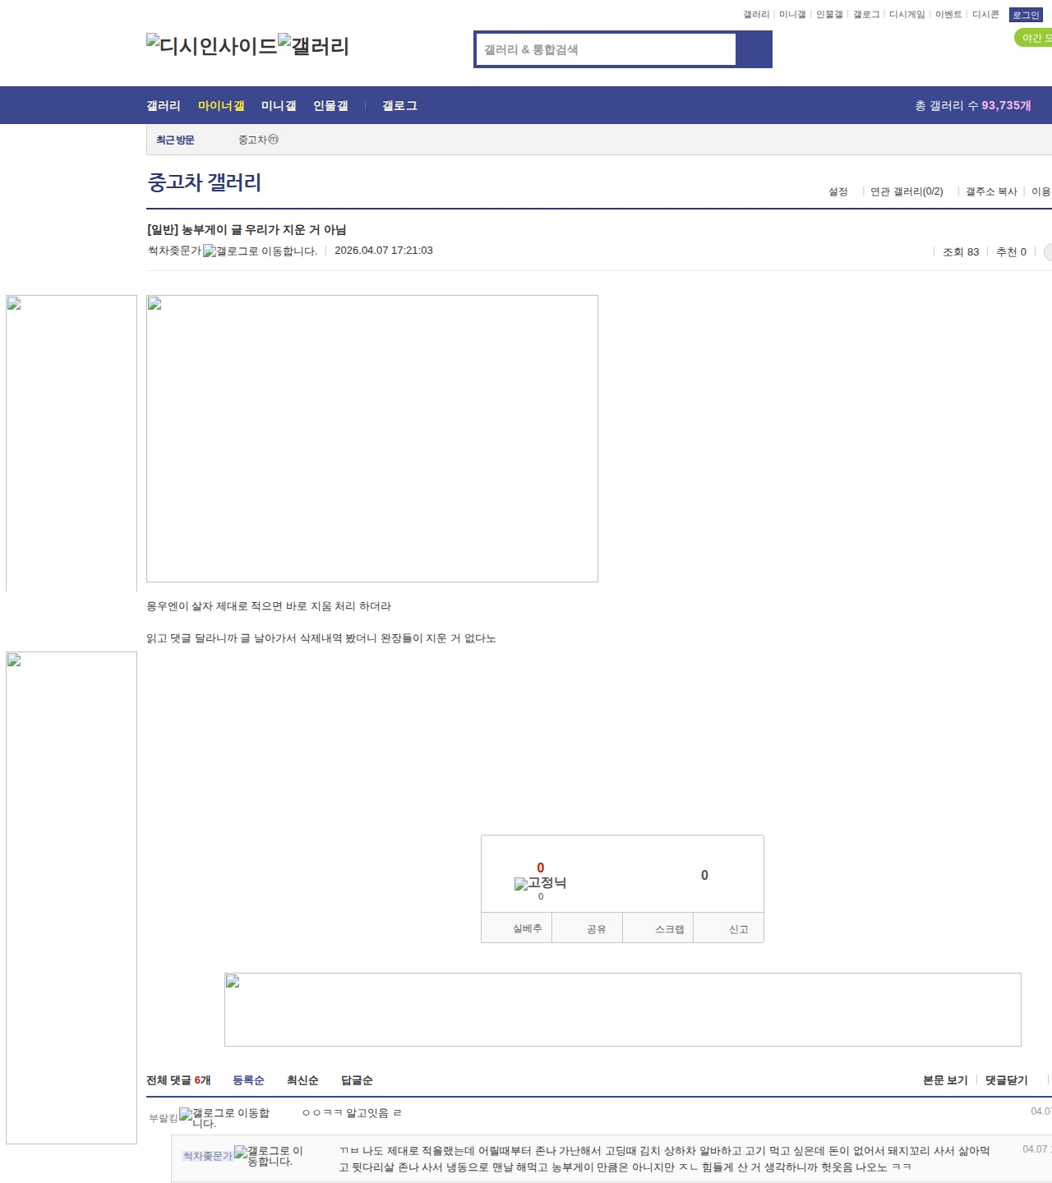
Task: Open the gallog icon next to 부랄킹
Action: point(224,1117)
